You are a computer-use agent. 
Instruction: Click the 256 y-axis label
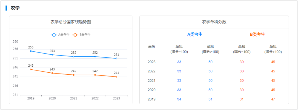(x=15, y=49)
